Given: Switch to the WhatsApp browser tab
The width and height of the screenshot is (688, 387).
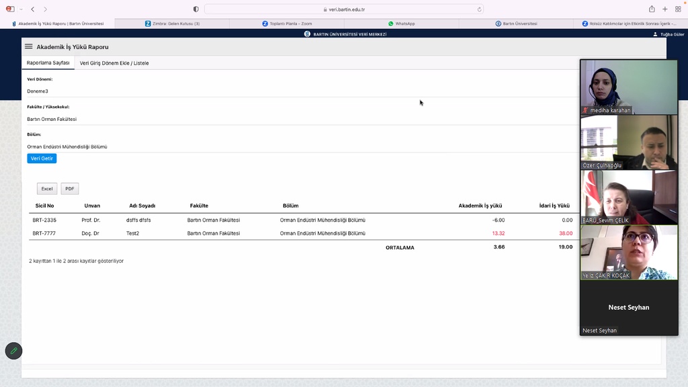Looking at the screenshot, I should tap(402, 24).
